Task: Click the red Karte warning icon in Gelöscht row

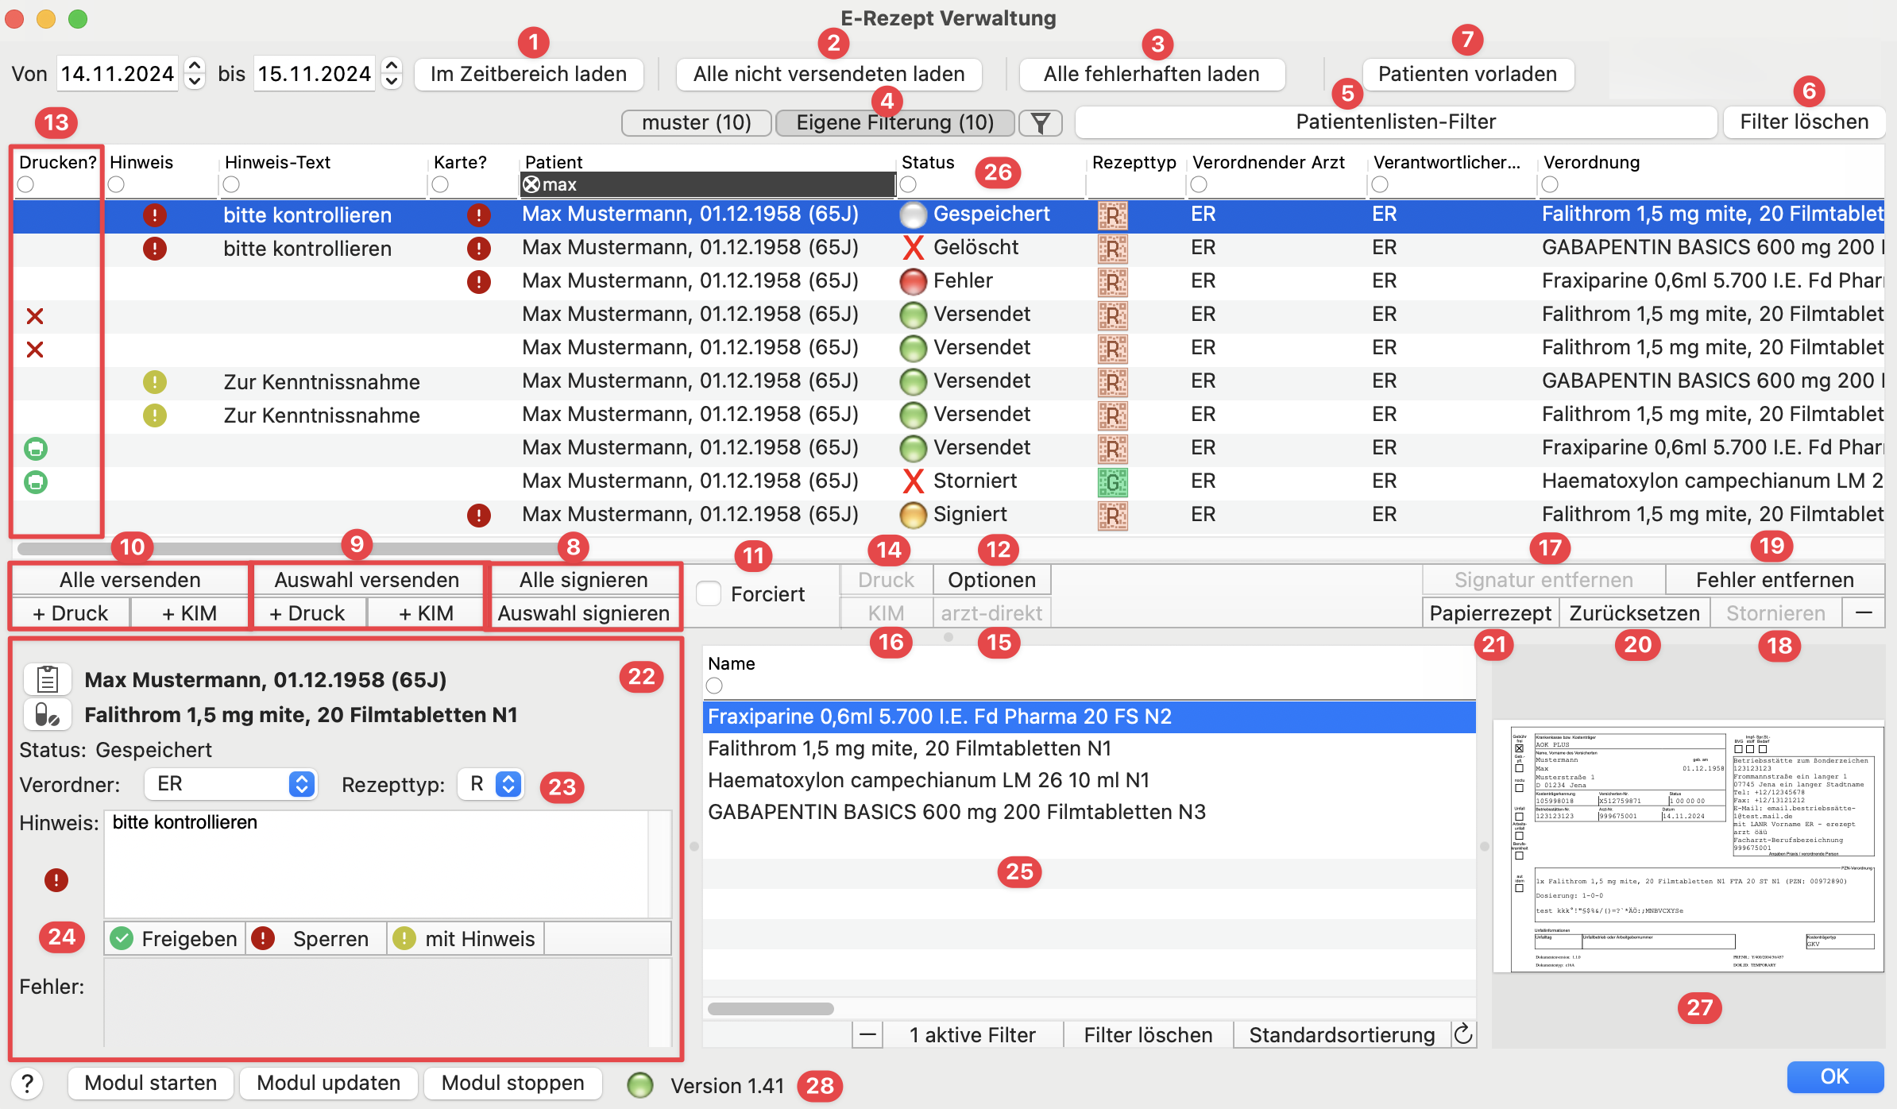Action: 478,249
